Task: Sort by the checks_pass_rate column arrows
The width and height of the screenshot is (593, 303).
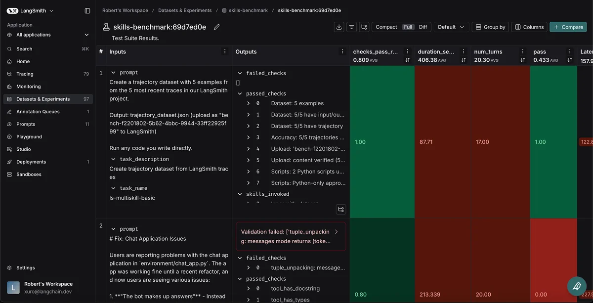Action: pos(407,60)
